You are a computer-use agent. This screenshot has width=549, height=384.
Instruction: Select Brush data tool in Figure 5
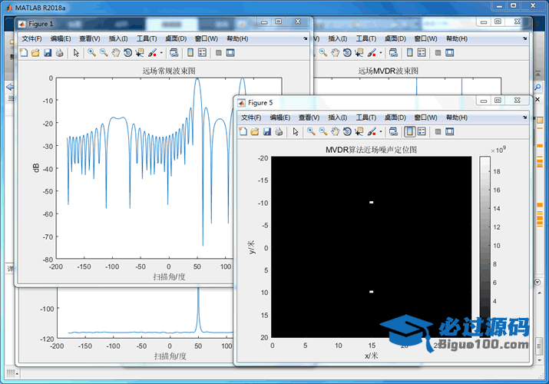372,131
